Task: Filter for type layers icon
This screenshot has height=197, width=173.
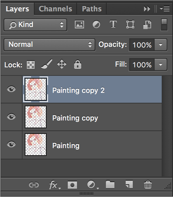Action: pyautogui.click(x=113, y=24)
